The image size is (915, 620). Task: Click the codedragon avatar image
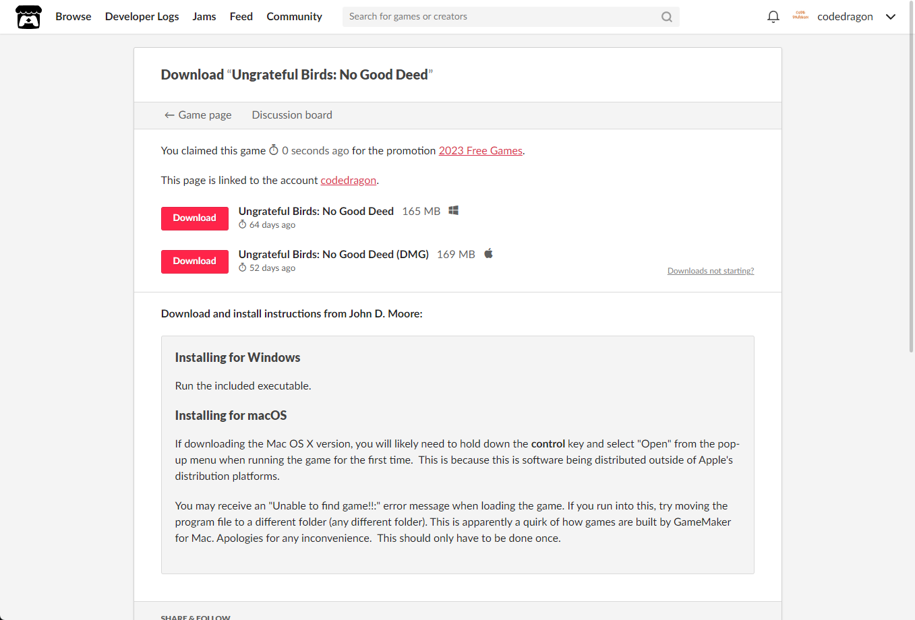pyautogui.click(x=800, y=16)
